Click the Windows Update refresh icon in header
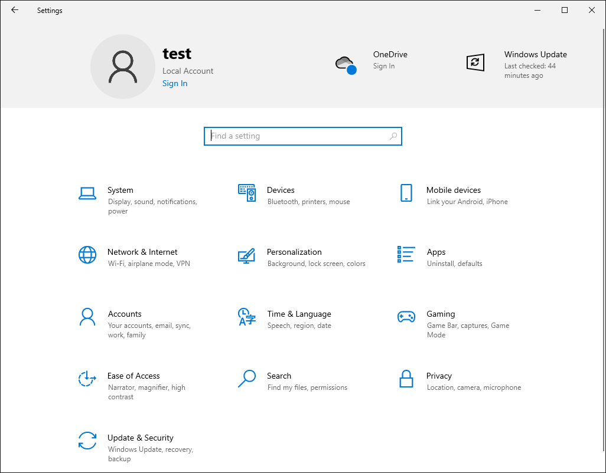The height and width of the screenshot is (473, 606). tap(475, 63)
